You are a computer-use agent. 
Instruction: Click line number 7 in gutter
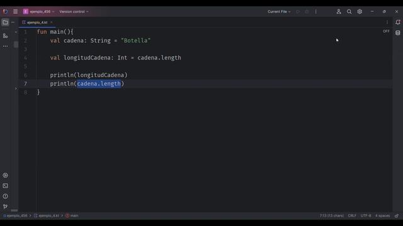coord(25,83)
